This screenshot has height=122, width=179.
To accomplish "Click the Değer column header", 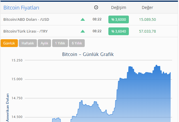I will point(147,8).
